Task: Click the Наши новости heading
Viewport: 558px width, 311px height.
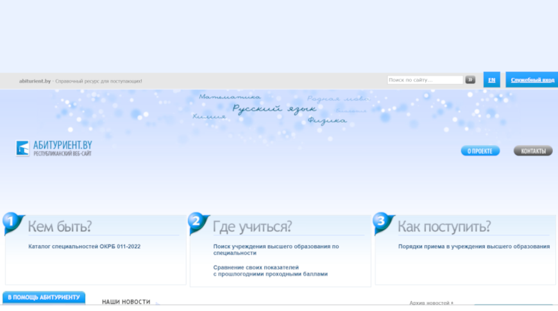Action: (126, 301)
